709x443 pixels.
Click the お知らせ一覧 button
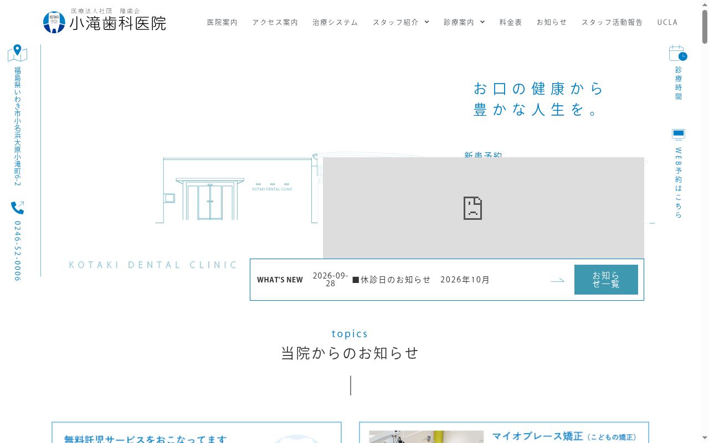[x=606, y=280]
